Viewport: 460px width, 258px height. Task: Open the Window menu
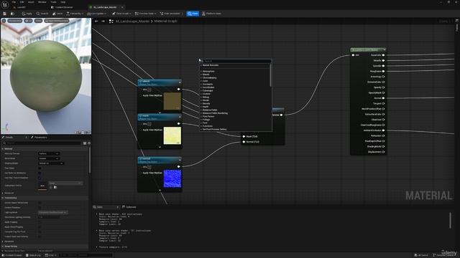[42, 2]
